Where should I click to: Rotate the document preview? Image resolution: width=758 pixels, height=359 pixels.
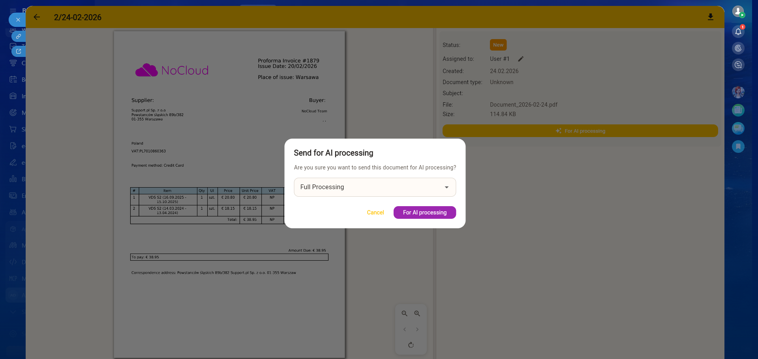[411, 345]
